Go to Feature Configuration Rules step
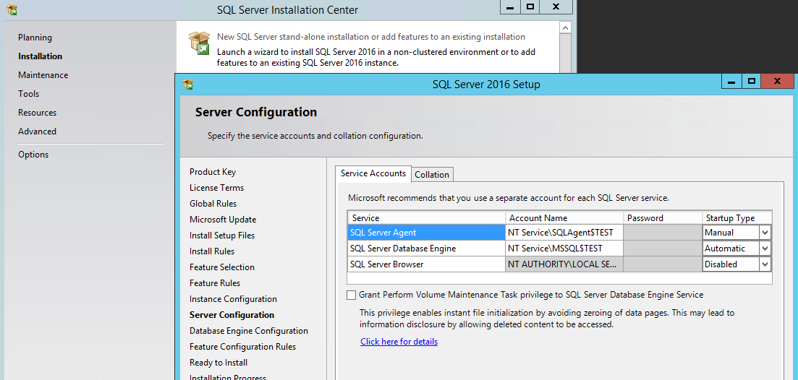The image size is (798, 380). coord(243,347)
